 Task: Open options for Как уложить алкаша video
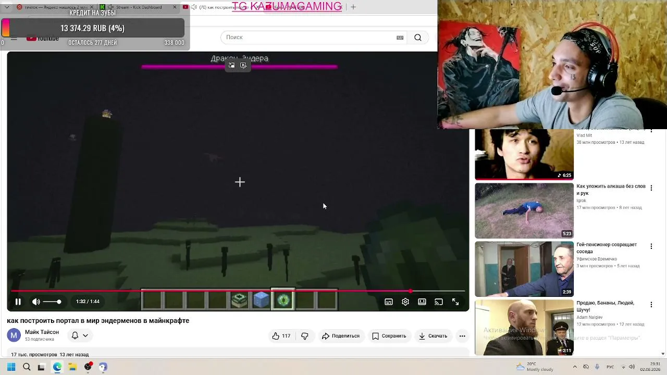651,188
